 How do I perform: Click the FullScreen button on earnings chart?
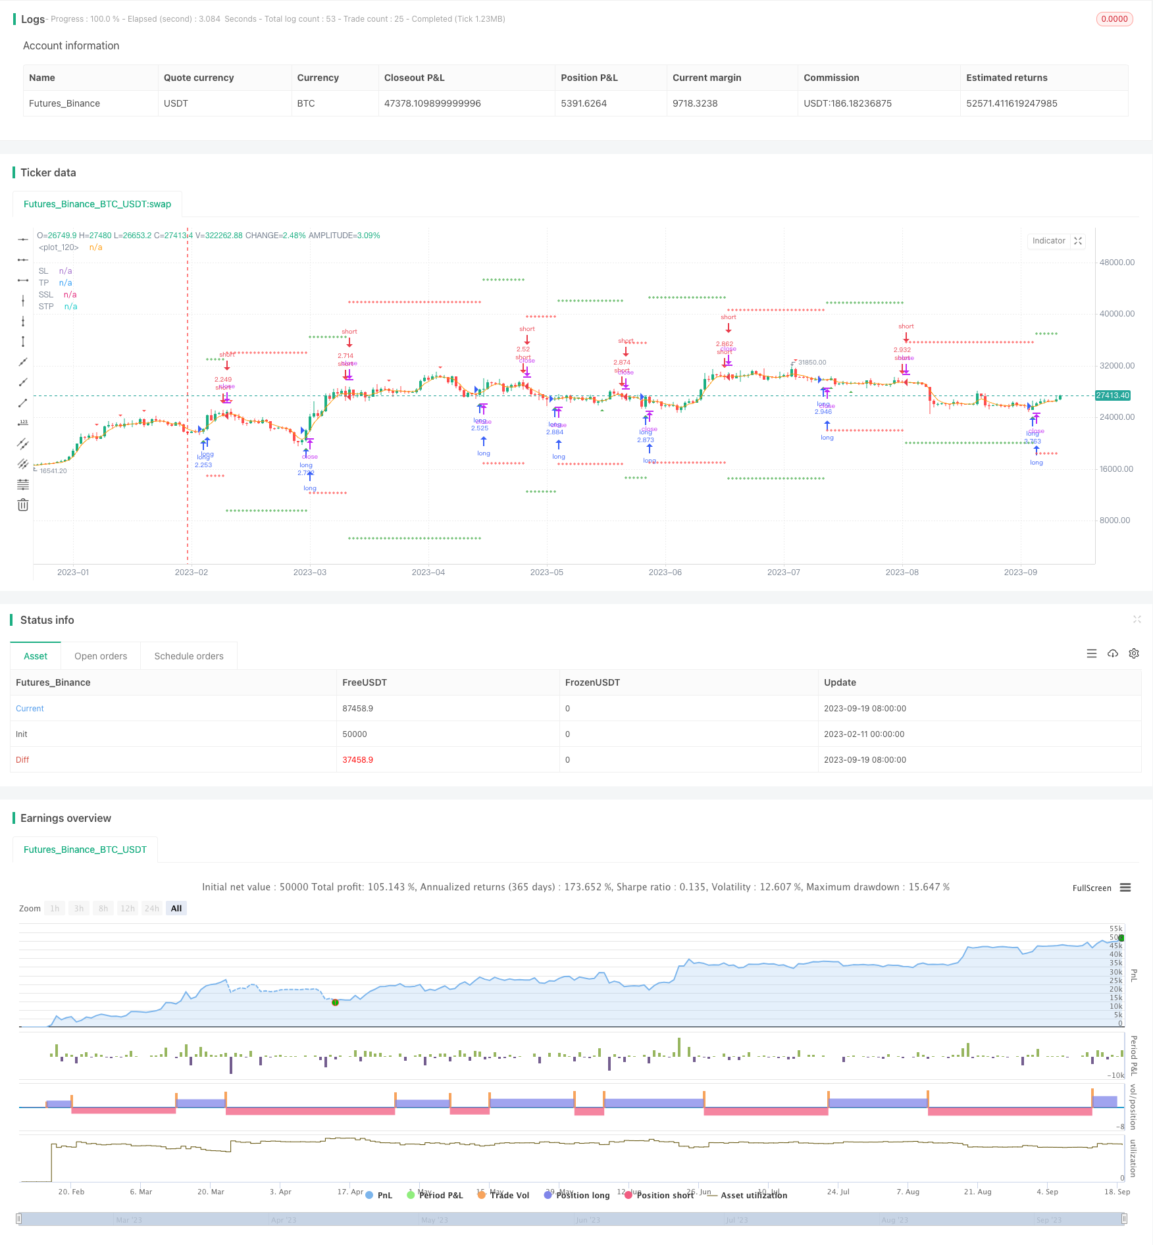[x=1091, y=888]
